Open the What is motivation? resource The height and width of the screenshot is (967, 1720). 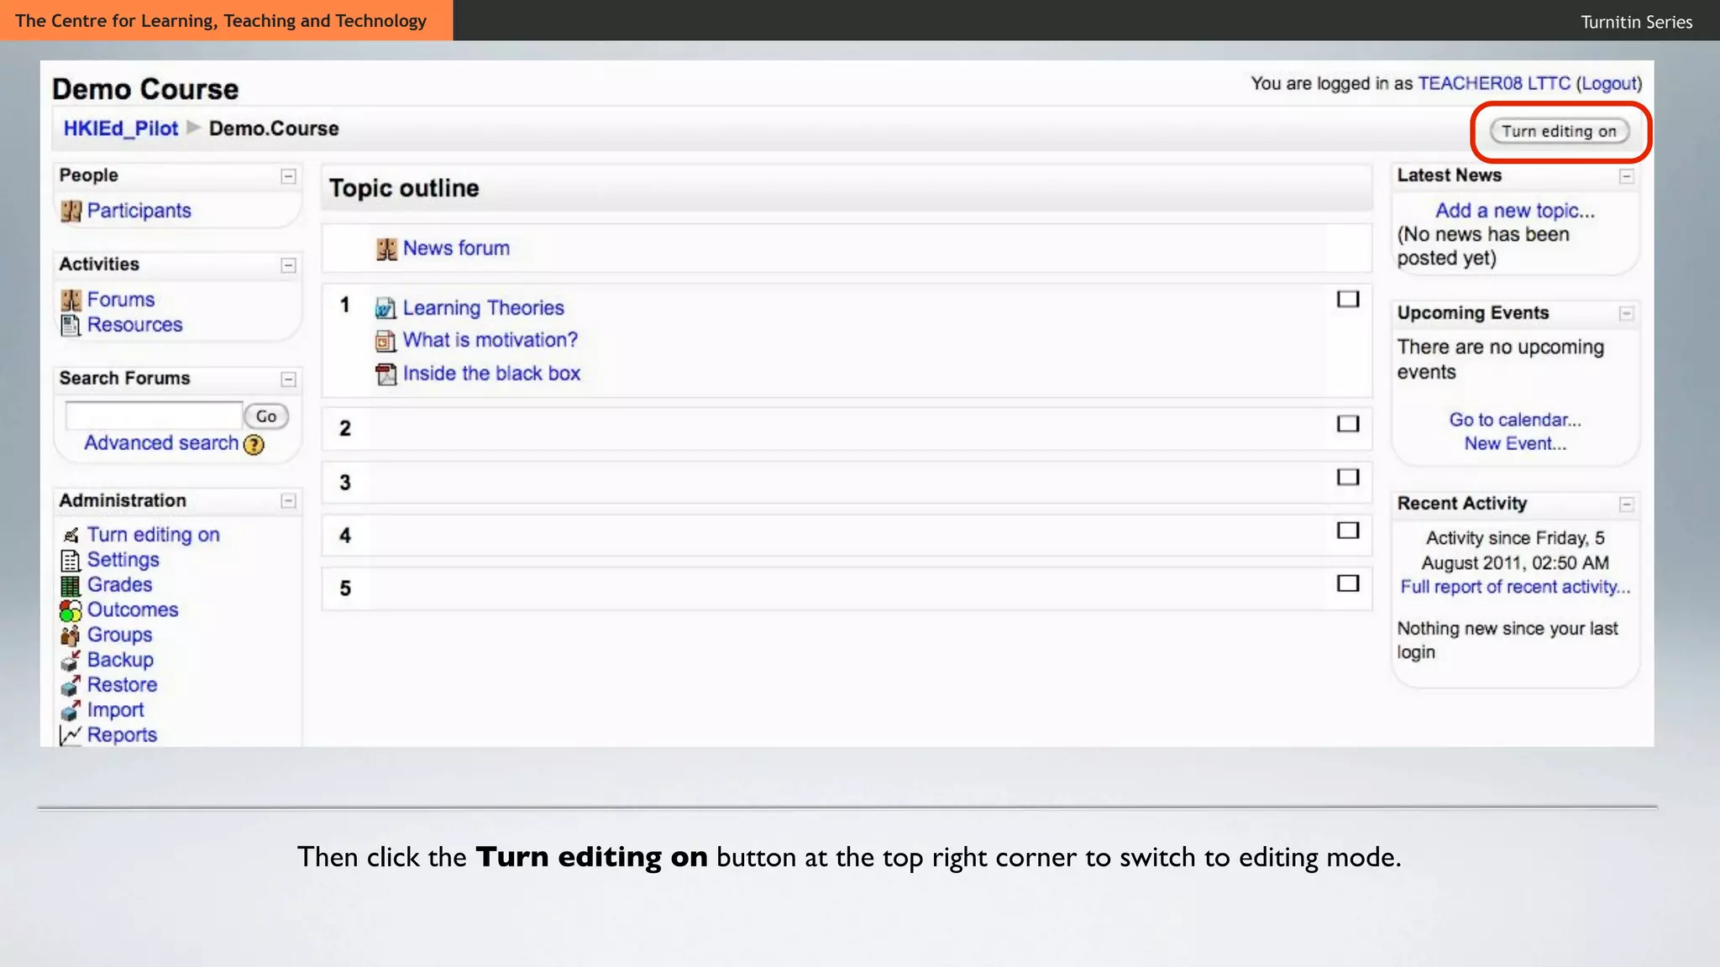tap(490, 340)
